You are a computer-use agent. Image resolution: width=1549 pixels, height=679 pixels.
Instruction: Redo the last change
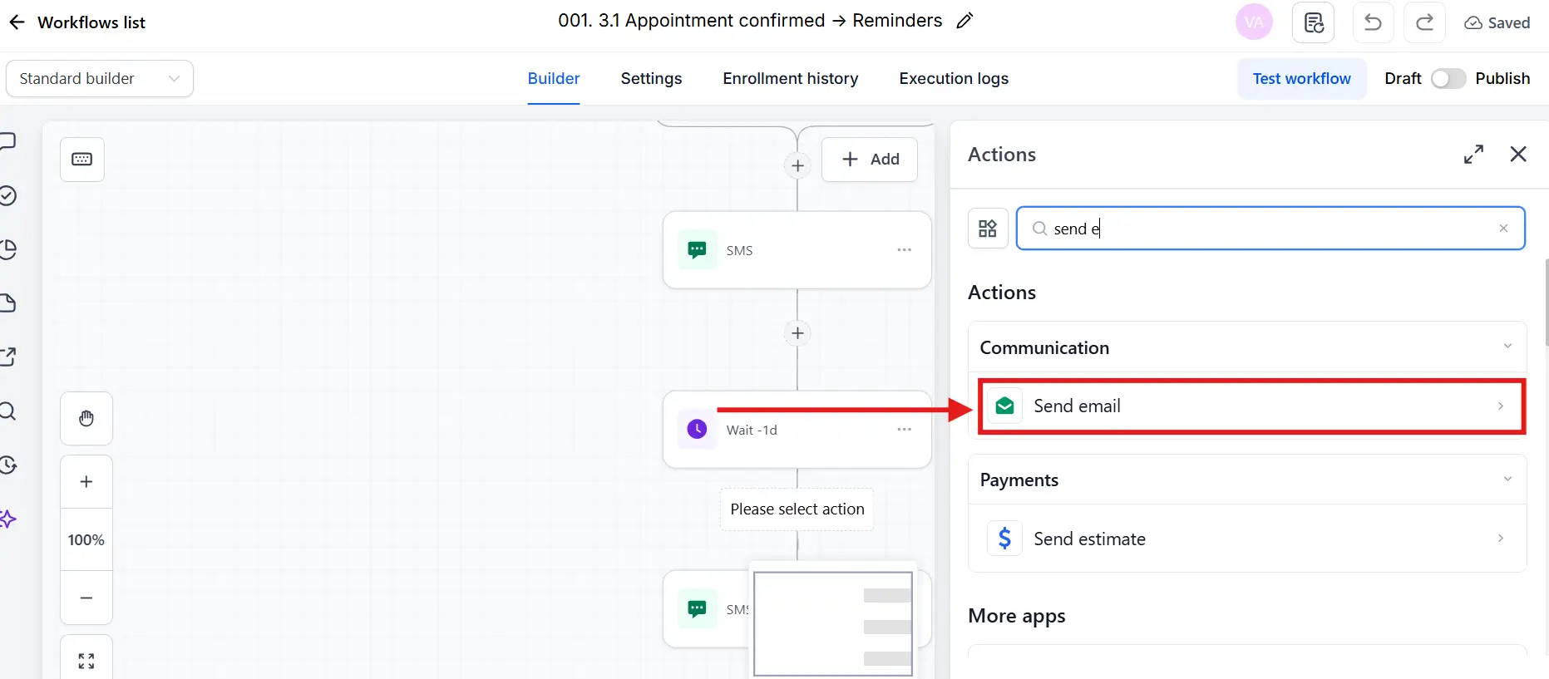click(1424, 22)
